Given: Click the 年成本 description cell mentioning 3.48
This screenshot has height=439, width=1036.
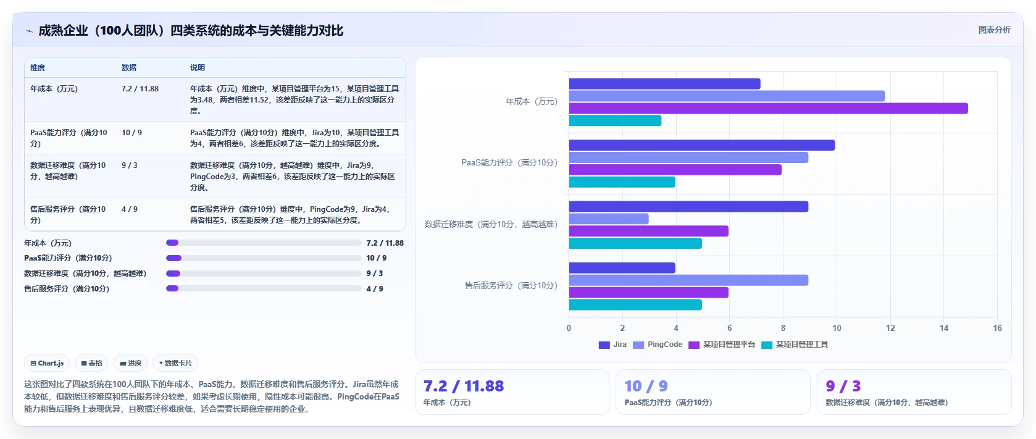Looking at the screenshot, I should 295,100.
